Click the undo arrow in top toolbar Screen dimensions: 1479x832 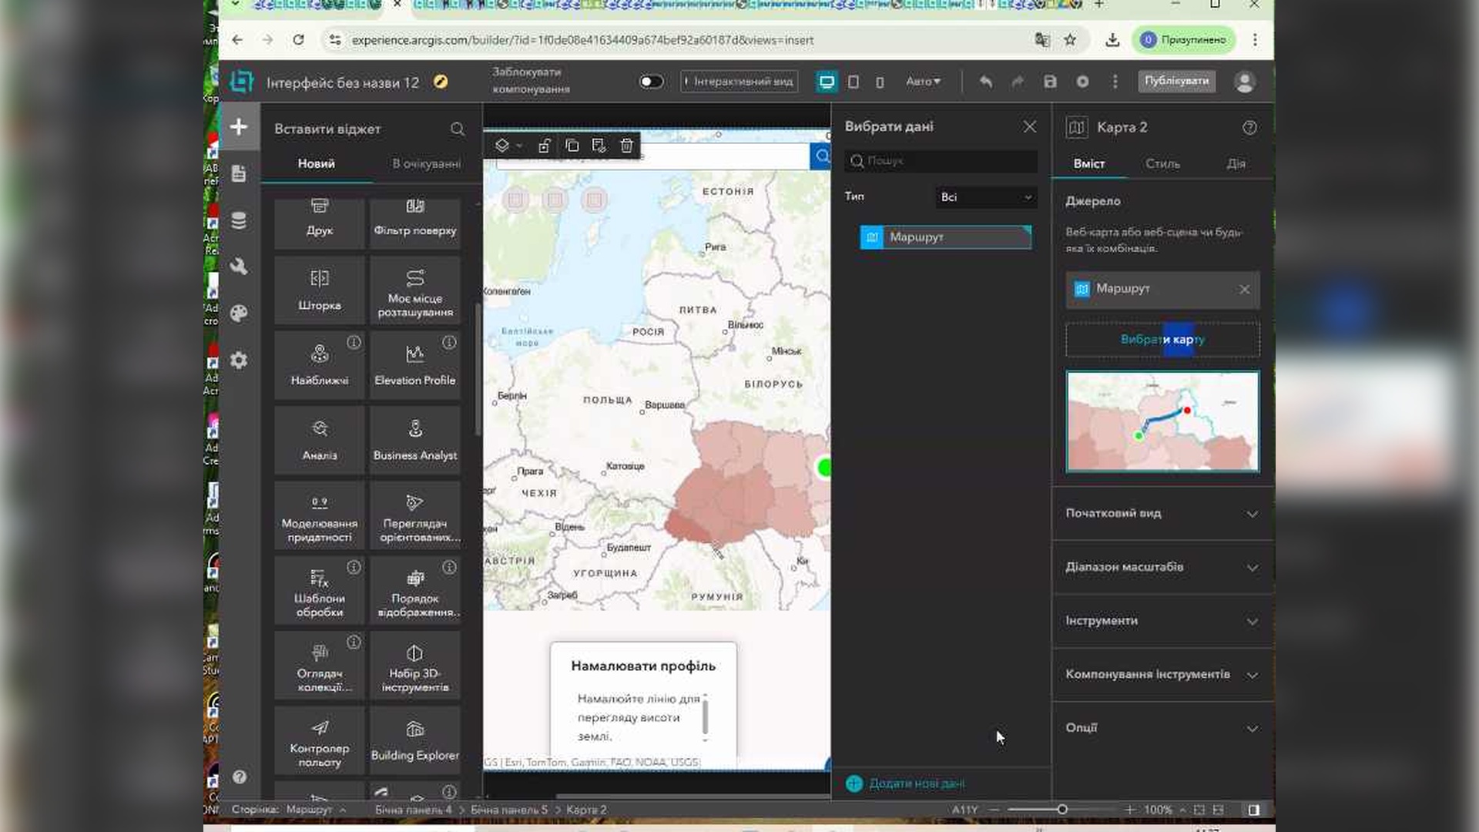[x=985, y=82]
